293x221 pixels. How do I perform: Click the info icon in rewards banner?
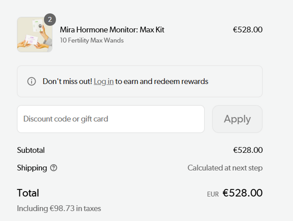click(x=32, y=81)
